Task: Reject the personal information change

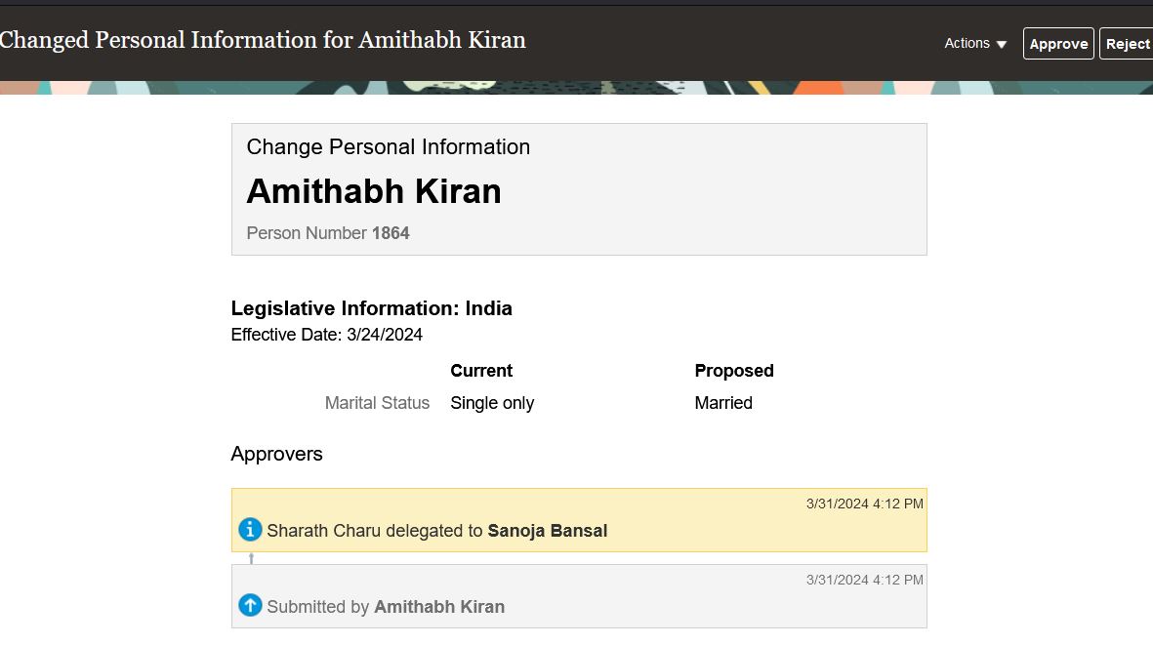Action: click(x=1127, y=43)
